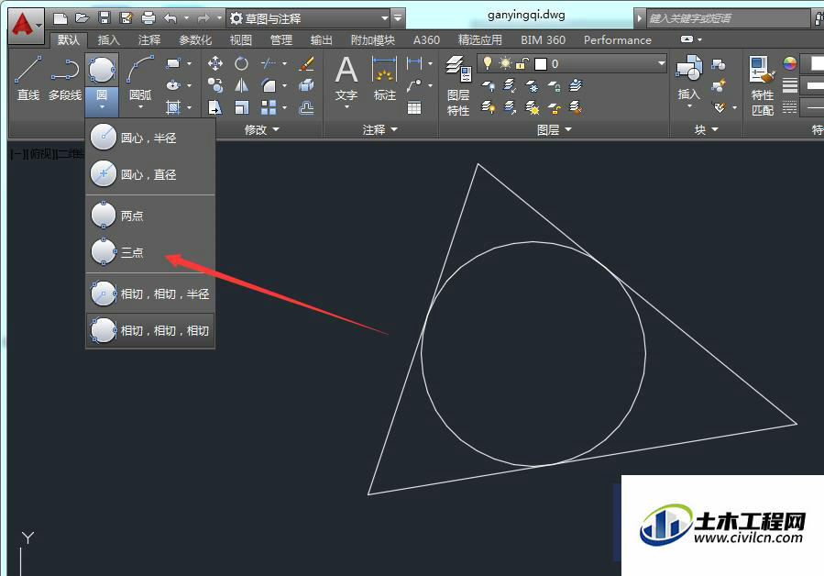Choose 3-Point (三点) circle
Image resolution: width=824 pixels, height=576 pixels.
coord(150,252)
